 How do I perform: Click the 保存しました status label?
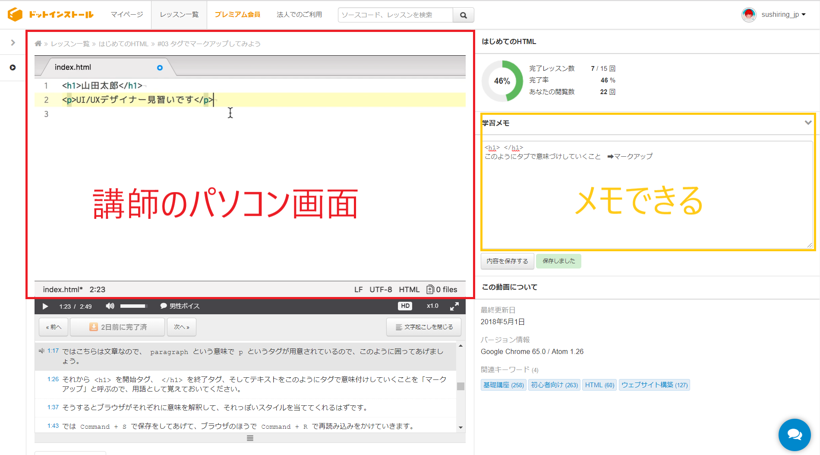(x=559, y=261)
